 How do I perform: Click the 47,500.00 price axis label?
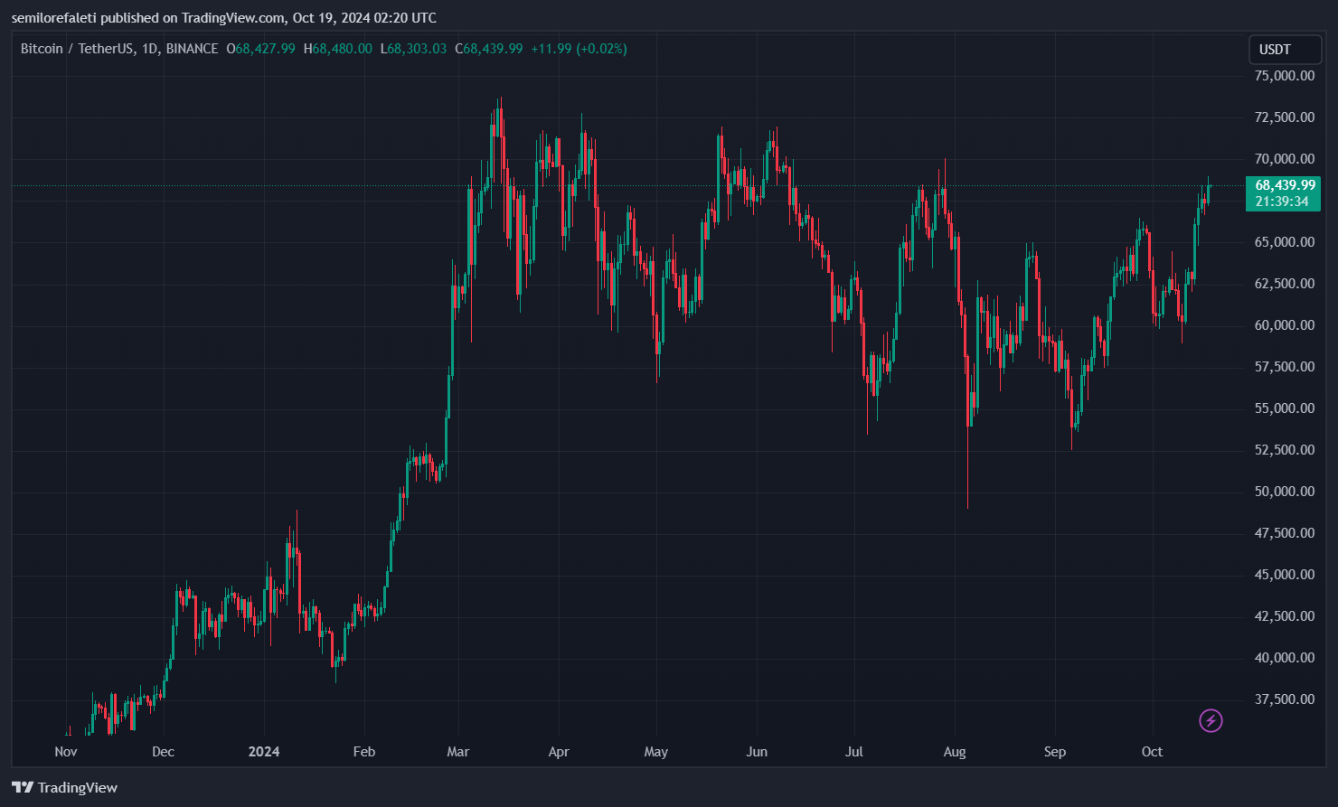point(1285,533)
